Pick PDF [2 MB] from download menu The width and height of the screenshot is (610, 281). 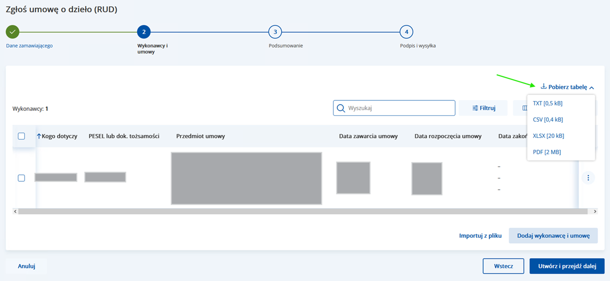click(x=547, y=152)
